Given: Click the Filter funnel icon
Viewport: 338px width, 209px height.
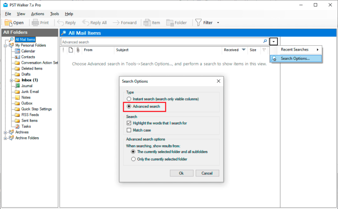Looking at the screenshot, I should [x=198, y=22].
